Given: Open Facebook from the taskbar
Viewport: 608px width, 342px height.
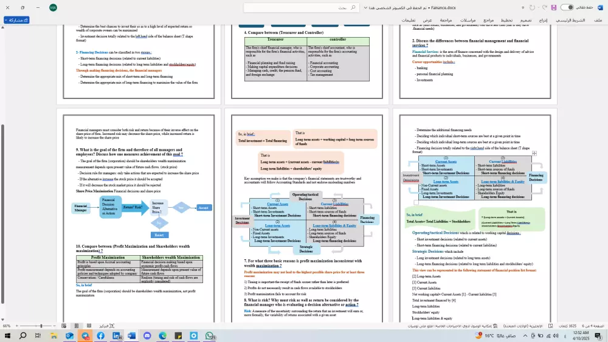Looking at the screenshot, I should [101, 335].
